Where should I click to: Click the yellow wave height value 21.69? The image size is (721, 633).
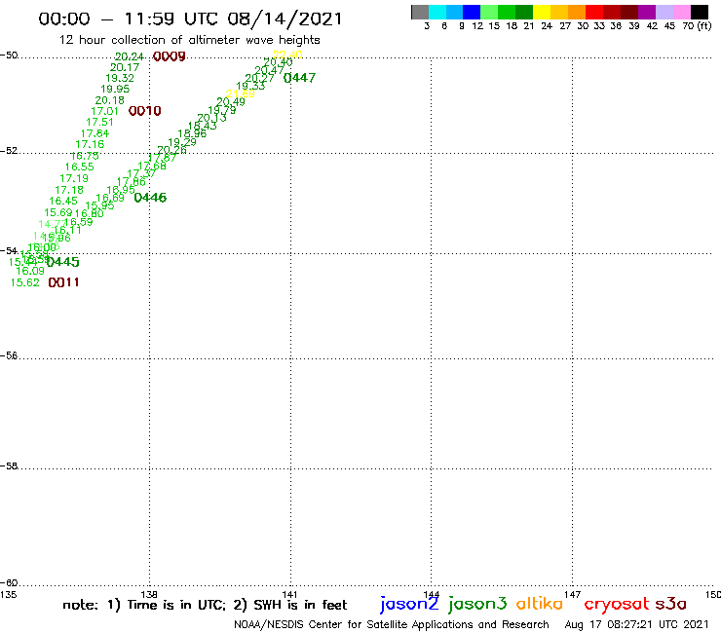click(x=241, y=93)
